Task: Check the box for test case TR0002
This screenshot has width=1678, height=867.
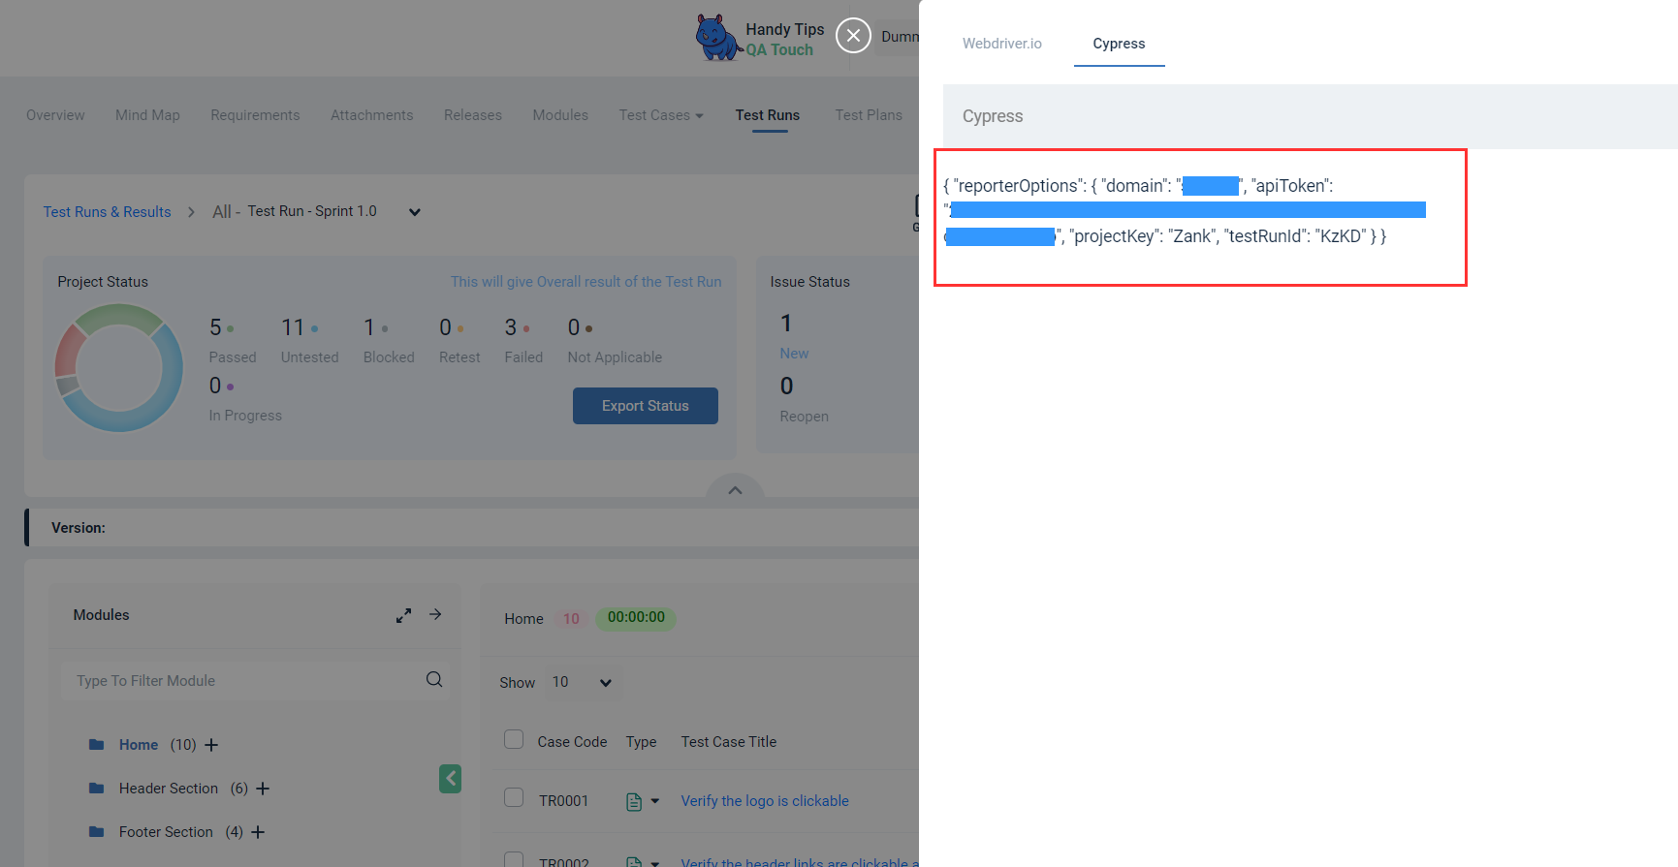Action: click(514, 859)
